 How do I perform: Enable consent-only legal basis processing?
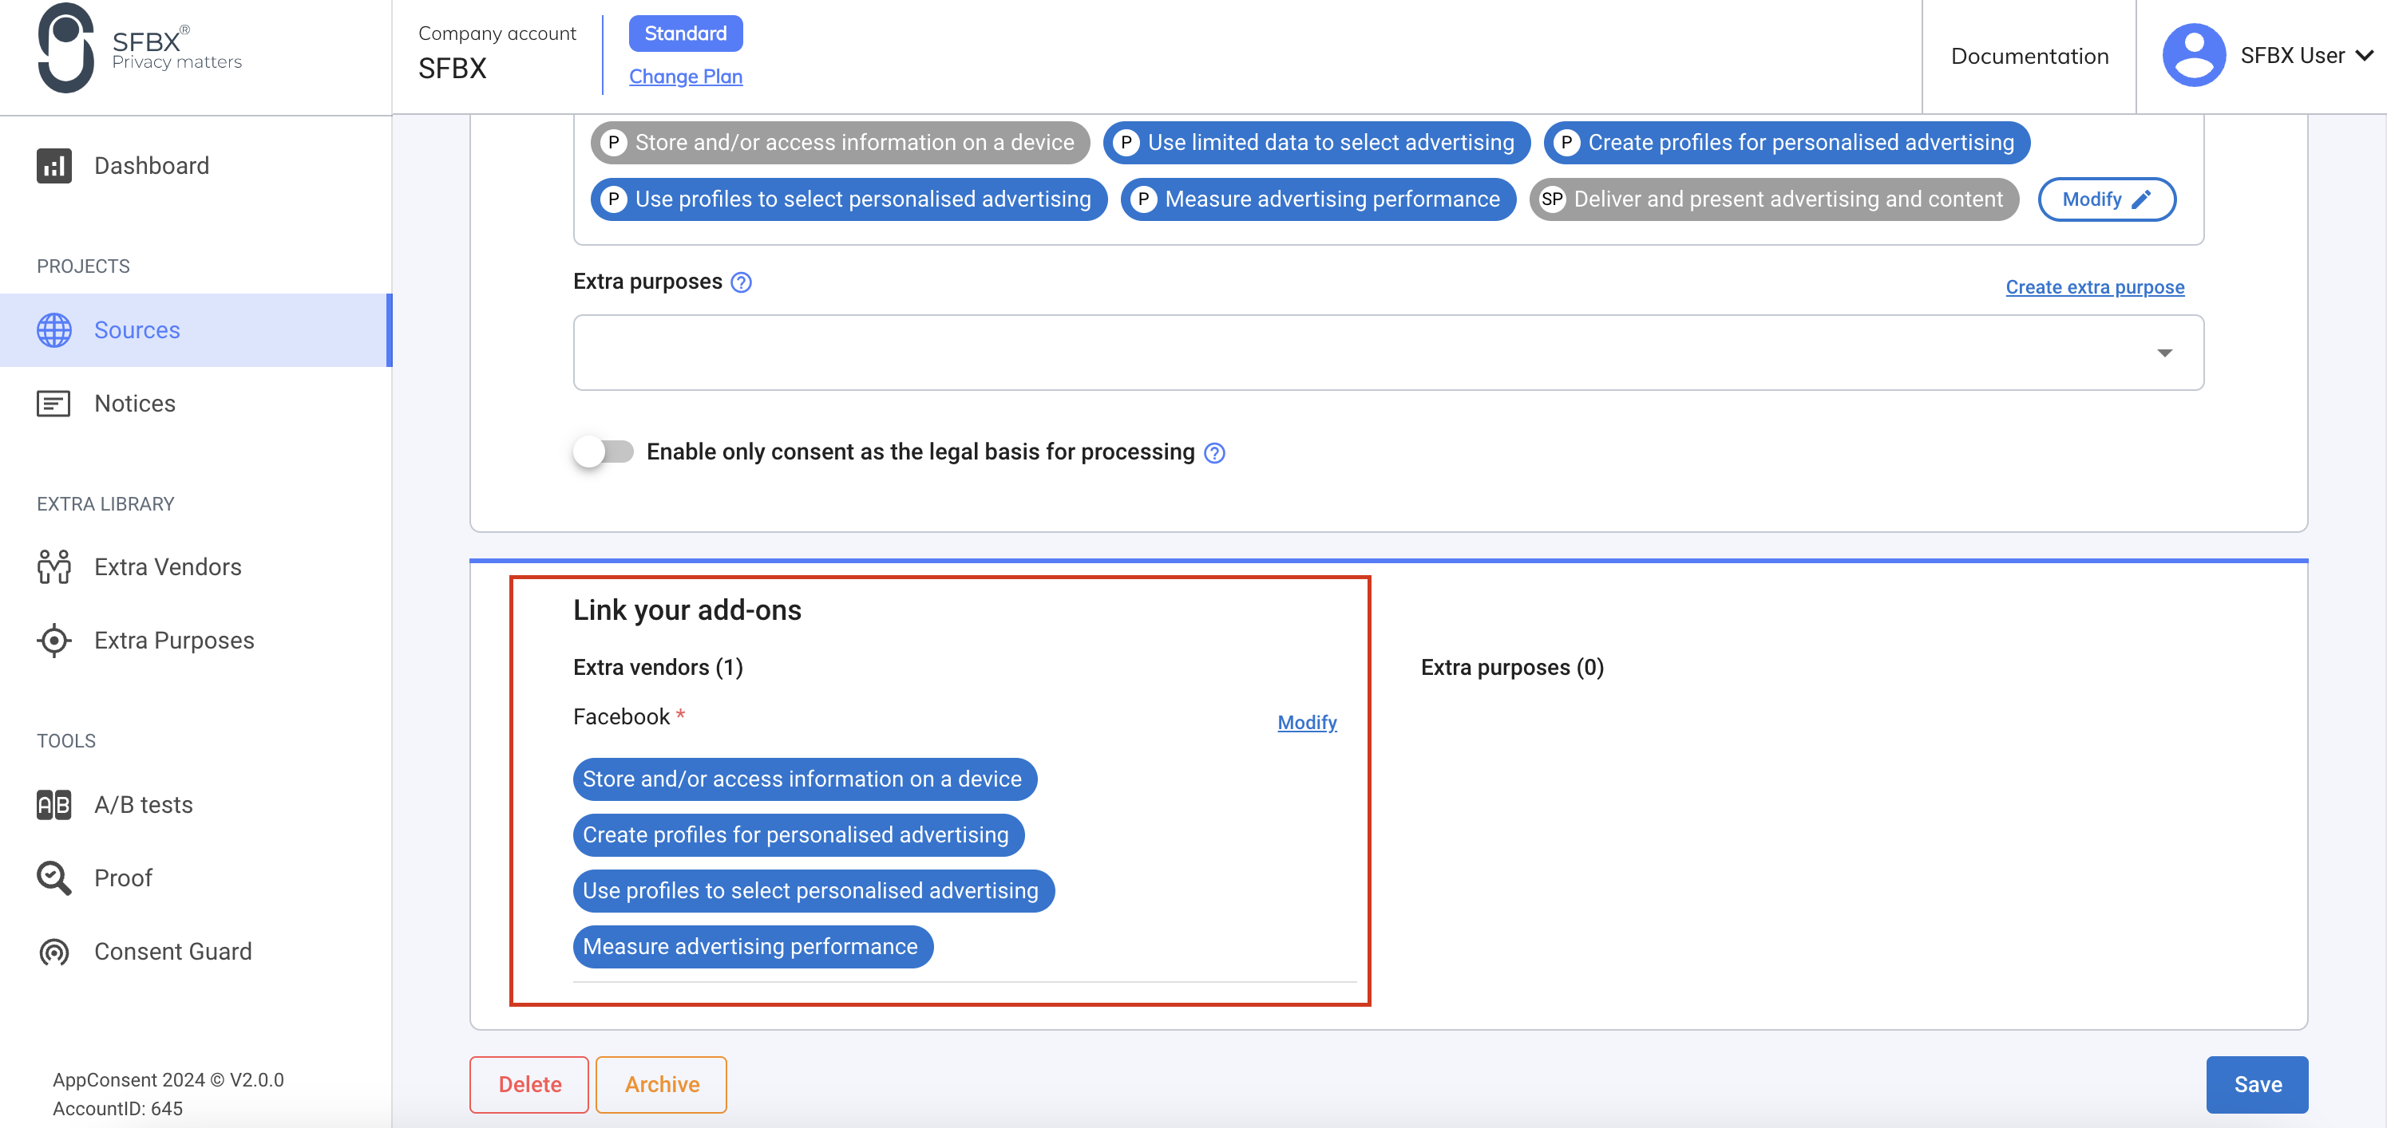pyautogui.click(x=602, y=452)
